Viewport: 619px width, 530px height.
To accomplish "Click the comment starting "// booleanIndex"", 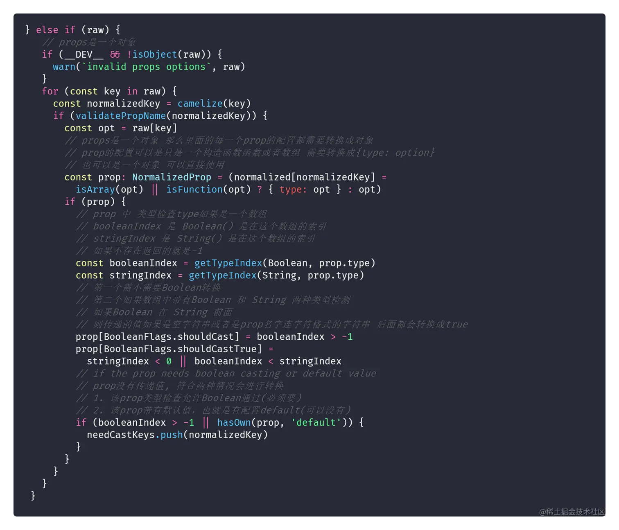I will (201, 226).
